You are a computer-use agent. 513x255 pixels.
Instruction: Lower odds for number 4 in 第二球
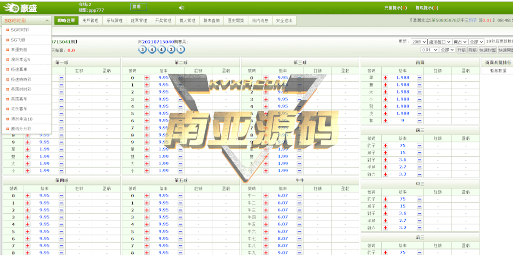(180, 106)
